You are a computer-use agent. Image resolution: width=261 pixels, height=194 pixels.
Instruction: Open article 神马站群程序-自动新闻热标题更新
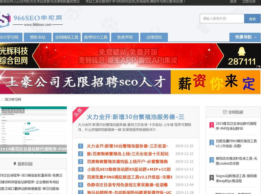[129, 192]
